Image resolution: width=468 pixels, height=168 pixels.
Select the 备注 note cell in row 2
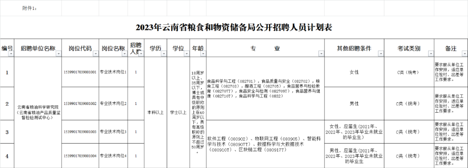click(x=451, y=104)
